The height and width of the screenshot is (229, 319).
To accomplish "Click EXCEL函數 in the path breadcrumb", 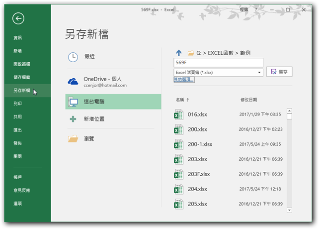I will click(221, 53).
